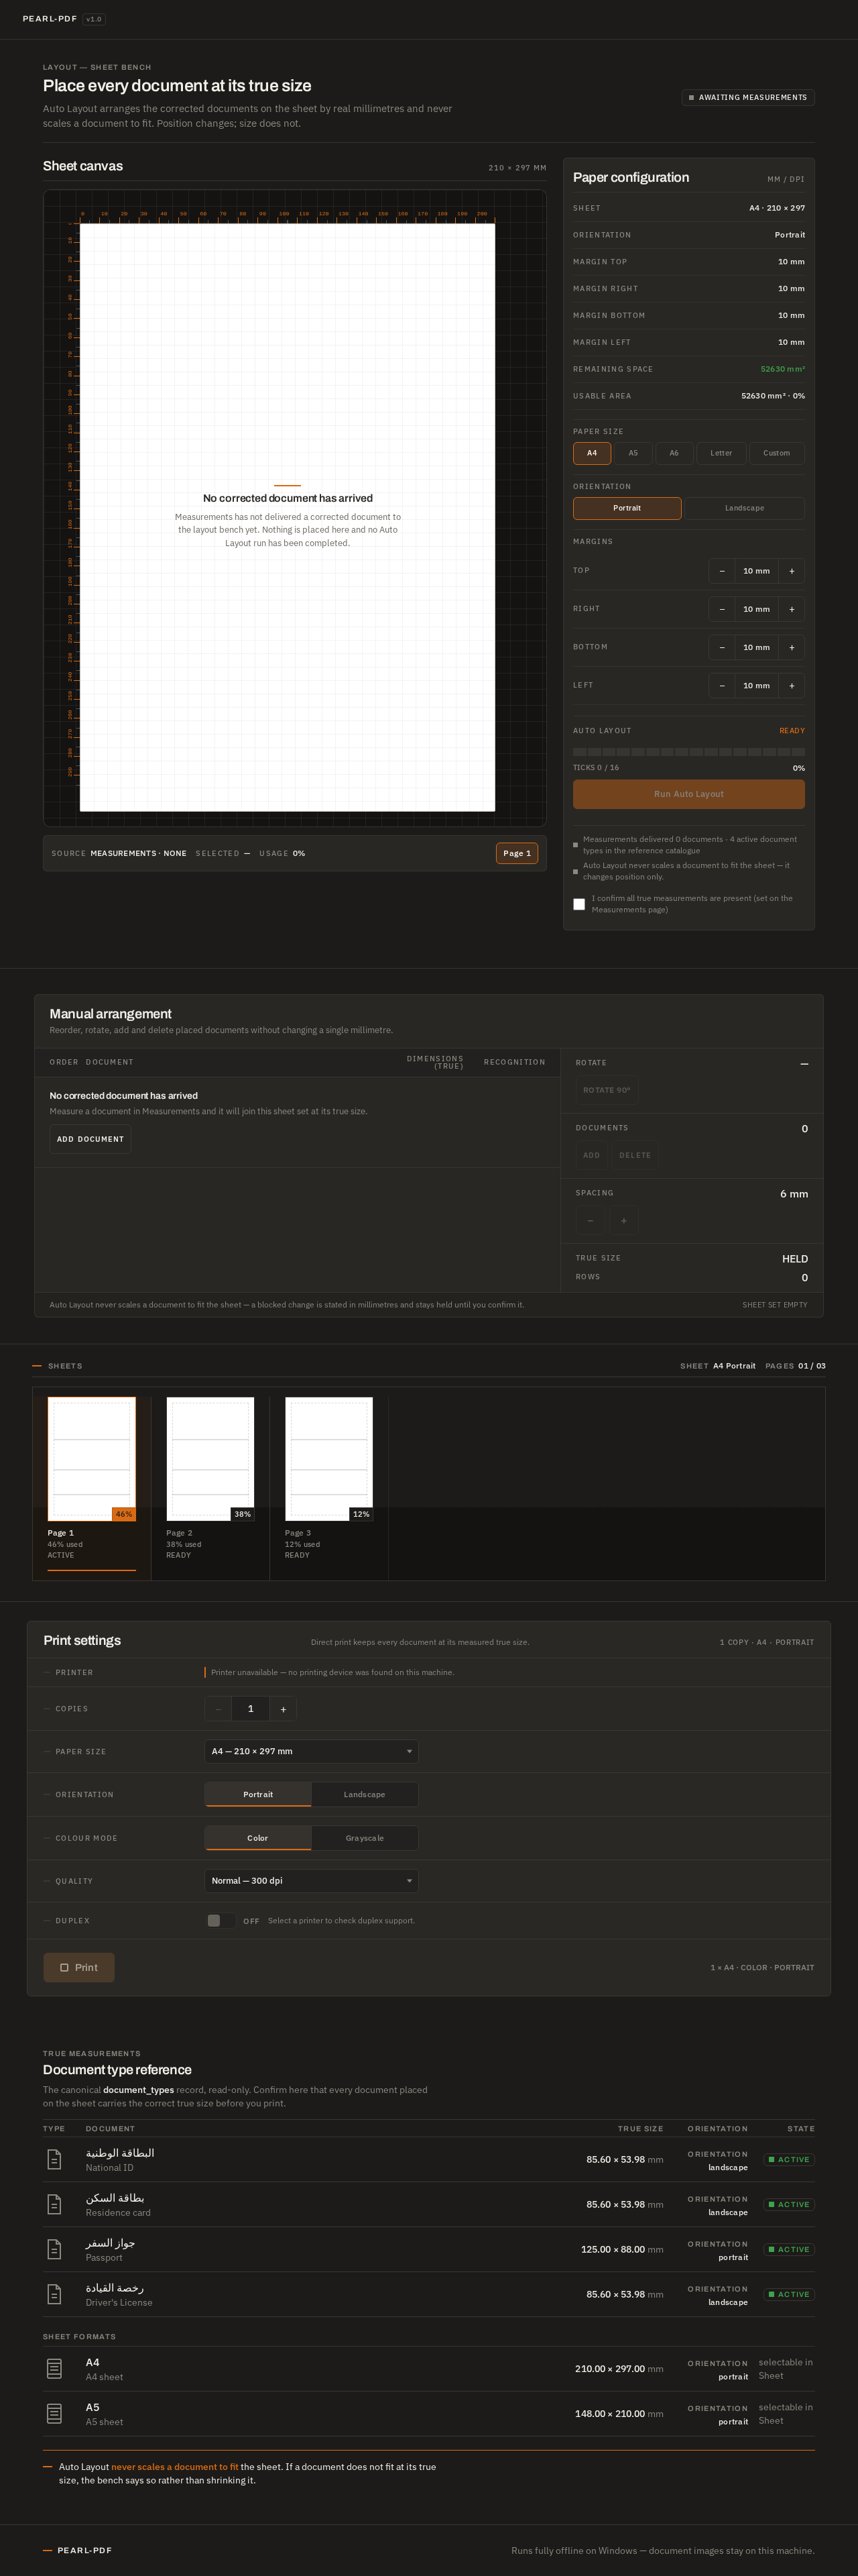Select Portrait in paper configuration orientation
858x2576 pixels.
627,508
